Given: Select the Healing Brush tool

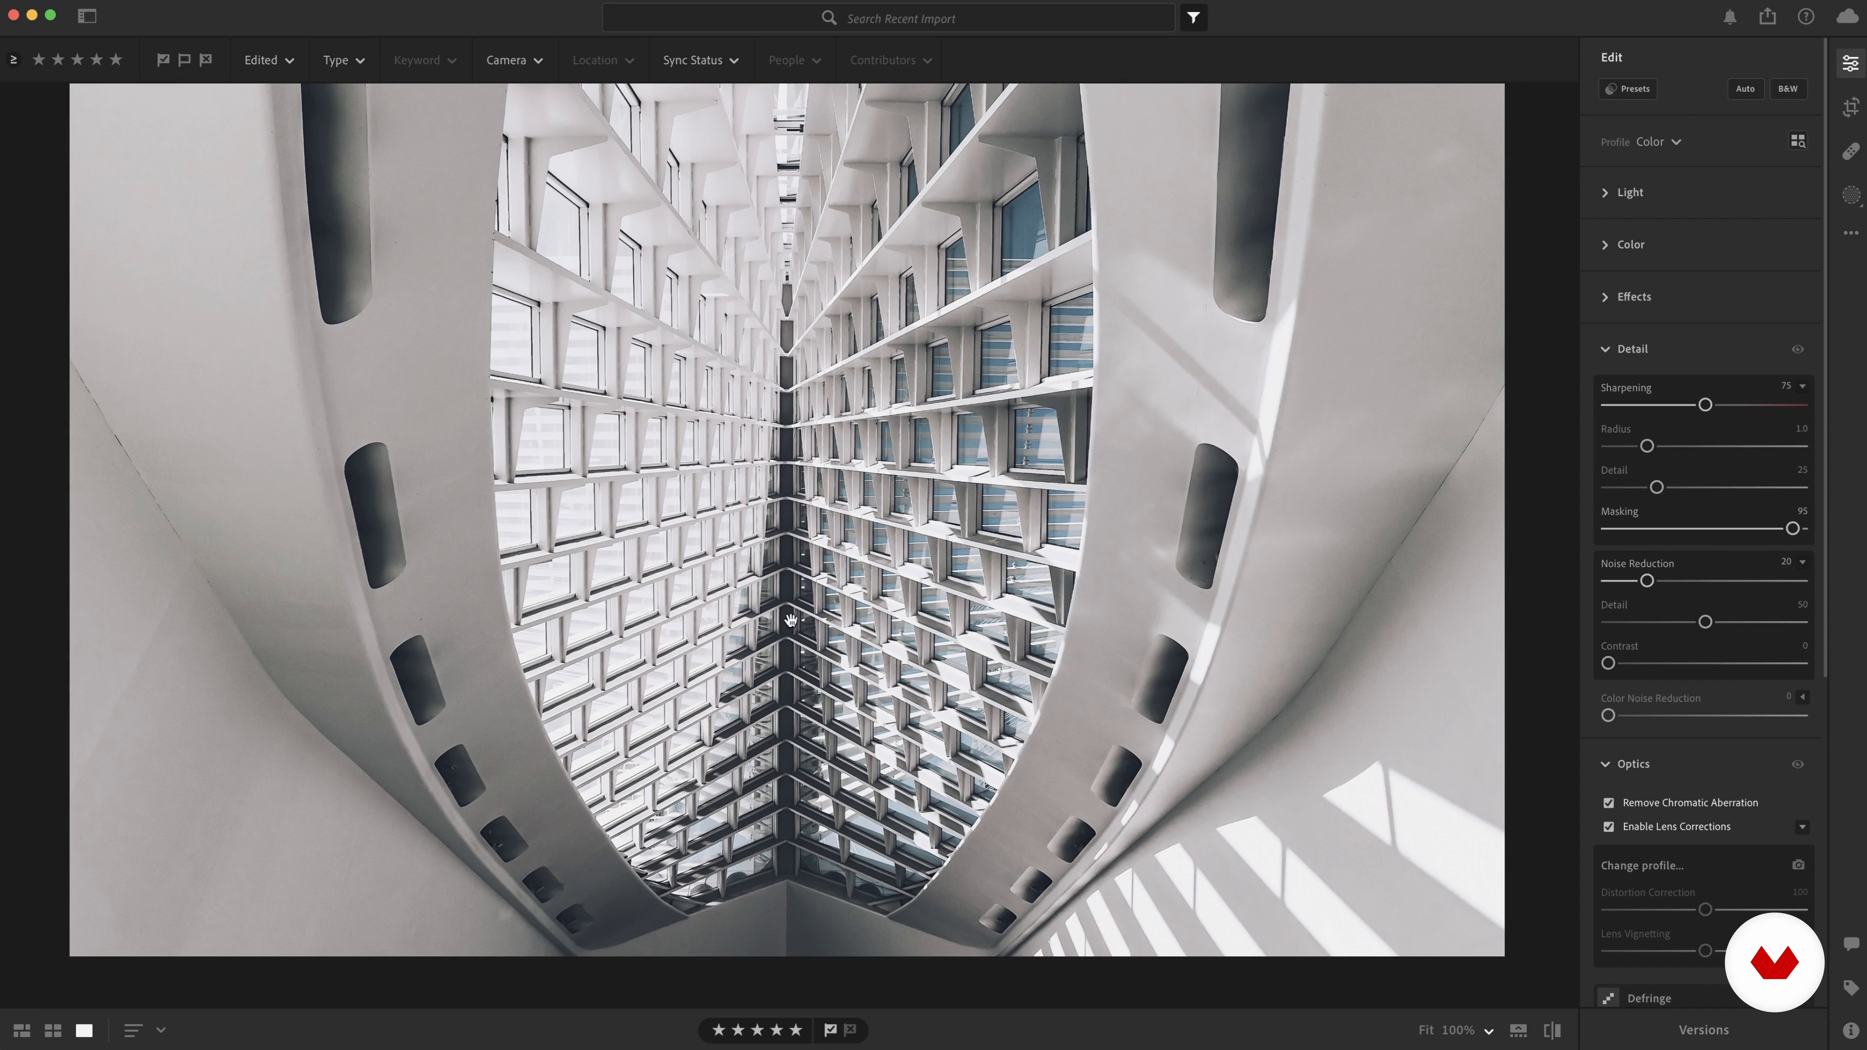Looking at the screenshot, I should (x=1850, y=151).
